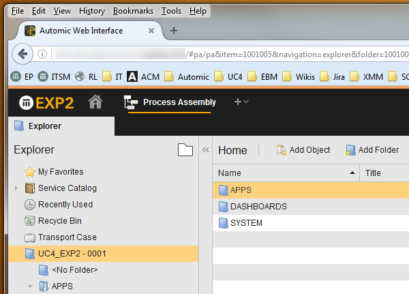Switch to Process Assembly perspective
This screenshot has height=294, width=409.
pyautogui.click(x=170, y=102)
